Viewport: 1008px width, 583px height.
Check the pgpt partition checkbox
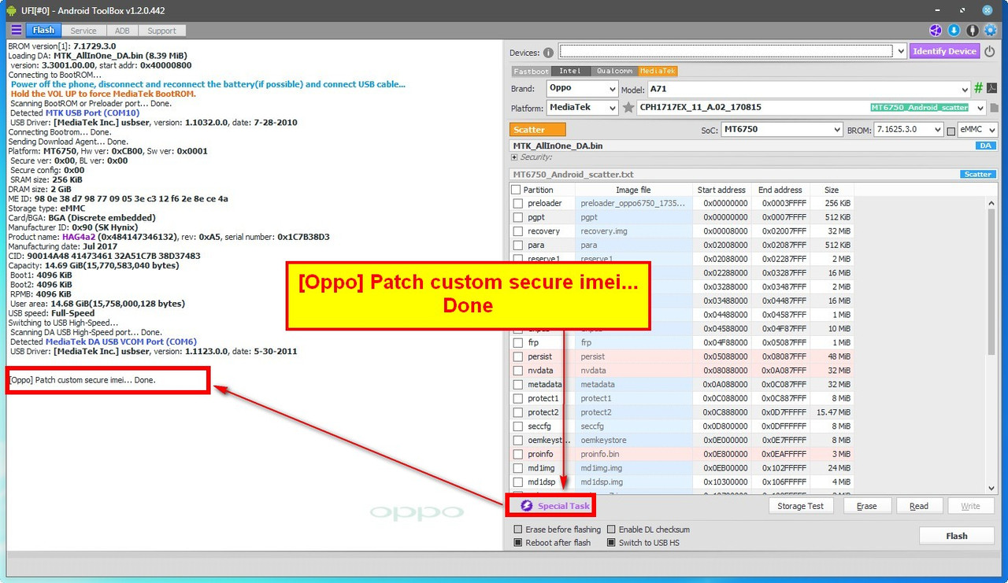pos(517,217)
